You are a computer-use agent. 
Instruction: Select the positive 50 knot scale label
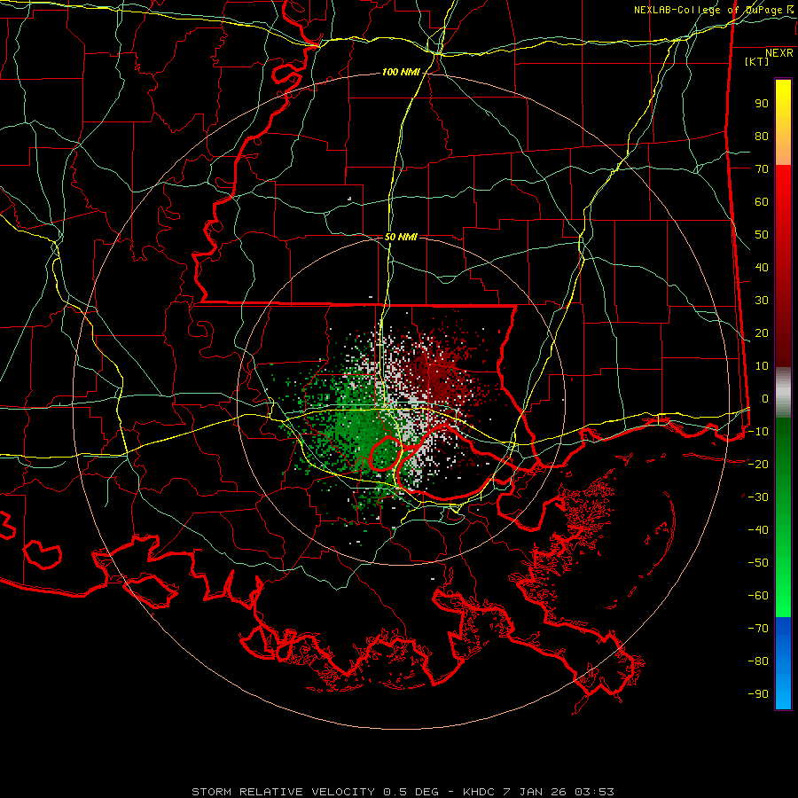point(762,235)
